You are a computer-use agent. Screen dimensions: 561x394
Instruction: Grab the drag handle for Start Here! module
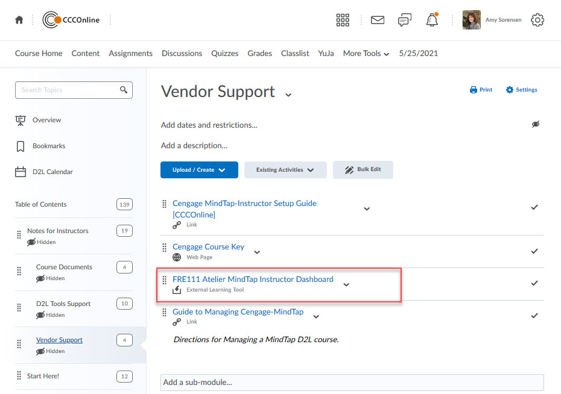coord(19,375)
